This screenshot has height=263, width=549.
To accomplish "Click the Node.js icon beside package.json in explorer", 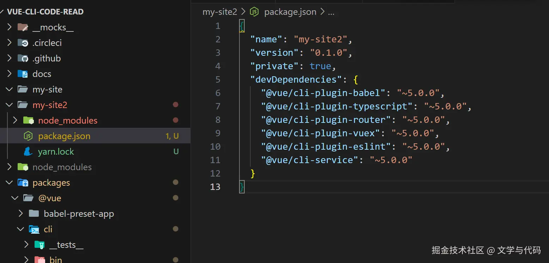I will click(x=28, y=136).
